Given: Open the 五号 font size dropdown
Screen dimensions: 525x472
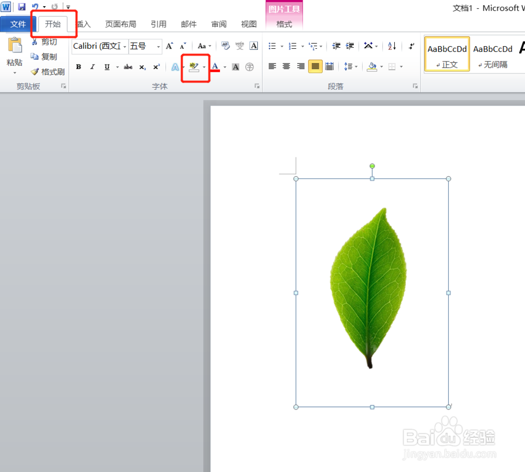Looking at the screenshot, I should click(159, 46).
